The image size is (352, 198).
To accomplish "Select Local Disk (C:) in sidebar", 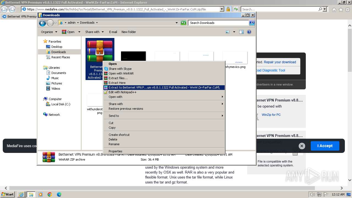I will point(61,104).
